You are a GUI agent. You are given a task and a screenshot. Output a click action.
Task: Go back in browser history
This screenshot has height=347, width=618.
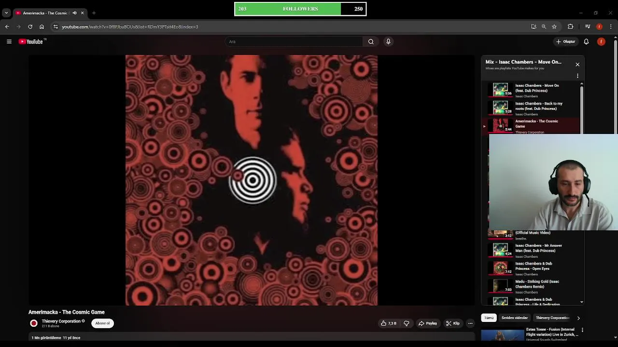(x=7, y=27)
